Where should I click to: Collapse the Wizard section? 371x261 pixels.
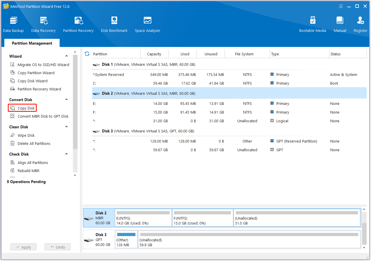pos(67,56)
